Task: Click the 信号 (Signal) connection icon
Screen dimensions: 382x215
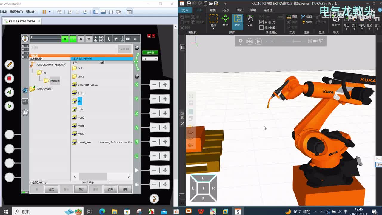Action: pyautogui.click(x=306, y=22)
